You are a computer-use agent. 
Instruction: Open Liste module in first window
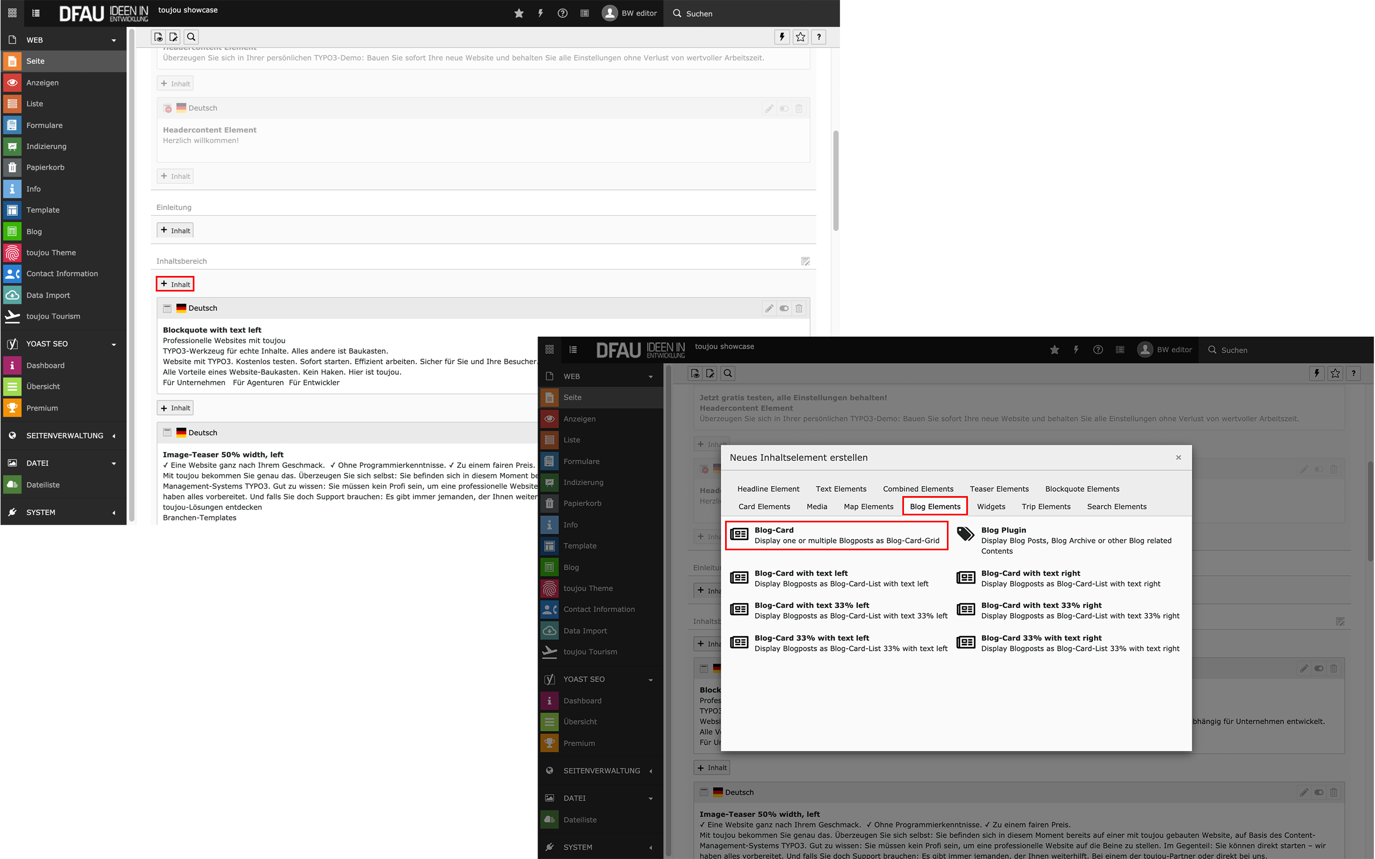(63, 104)
